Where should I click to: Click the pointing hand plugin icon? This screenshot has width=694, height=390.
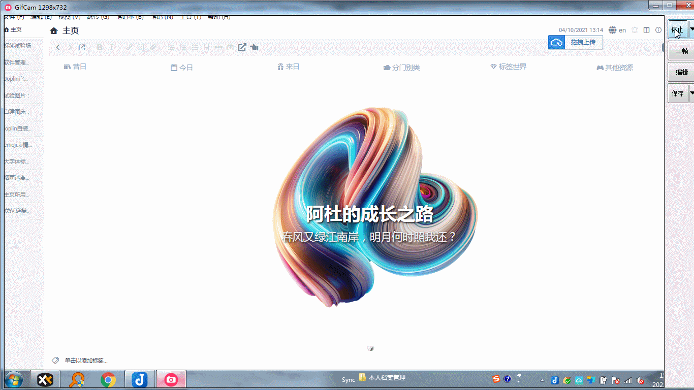[255, 47]
